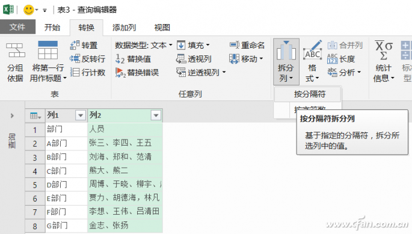Select 按分隔符 menu option
412x234 pixels.
(308, 94)
